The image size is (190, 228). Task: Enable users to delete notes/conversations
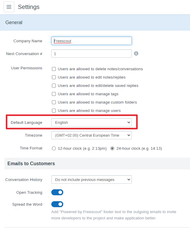point(54,69)
